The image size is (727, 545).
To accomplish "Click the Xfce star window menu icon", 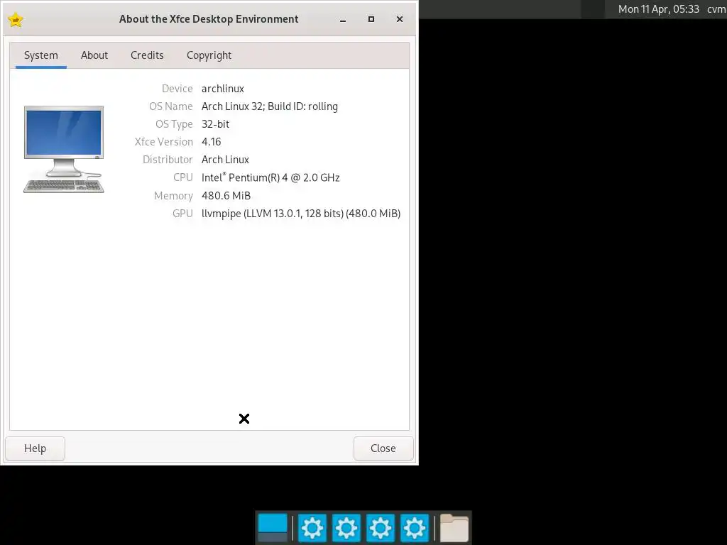I will point(16,19).
